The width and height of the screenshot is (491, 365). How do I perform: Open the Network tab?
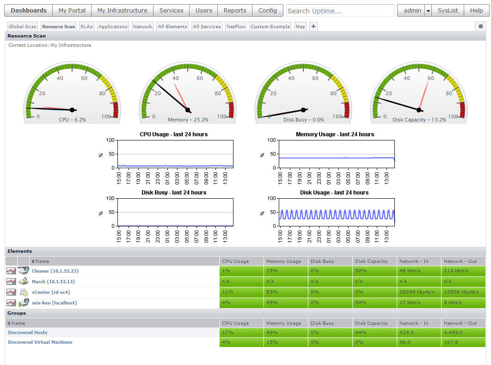[x=142, y=27]
